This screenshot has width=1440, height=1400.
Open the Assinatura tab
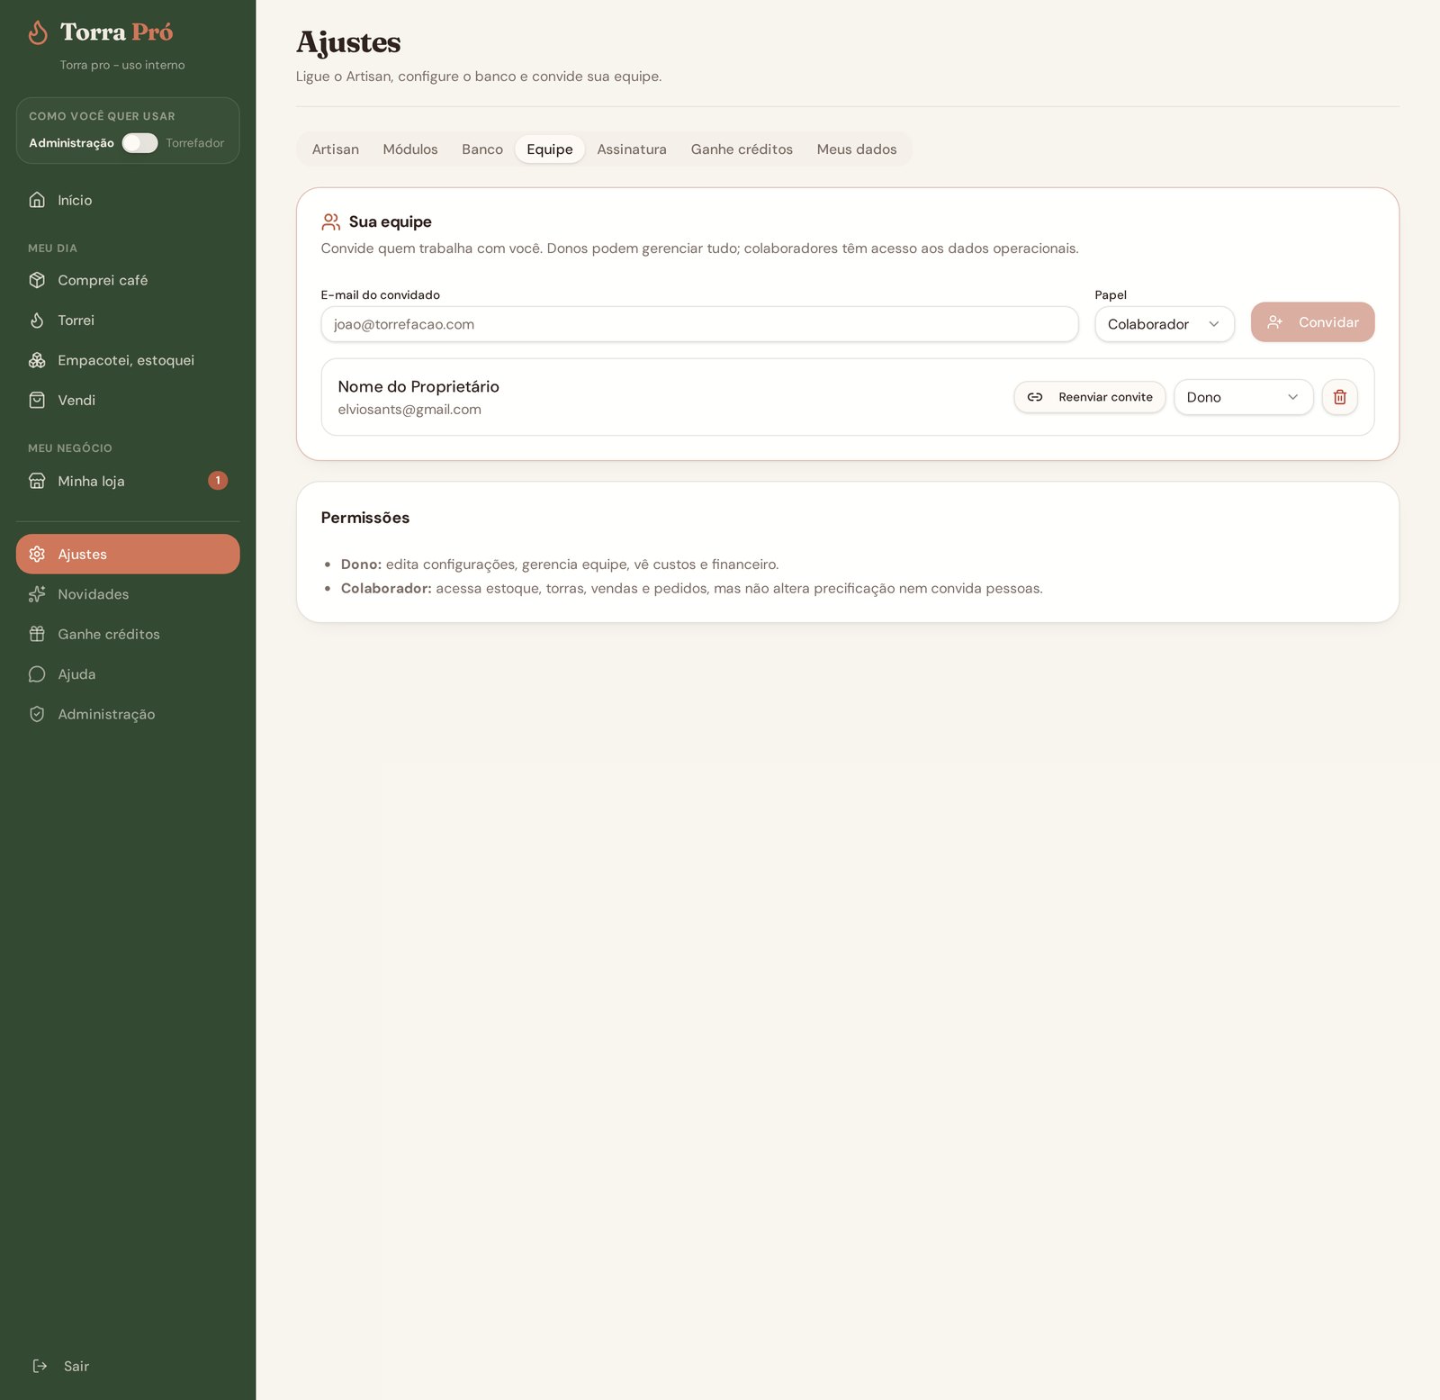point(632,149)
